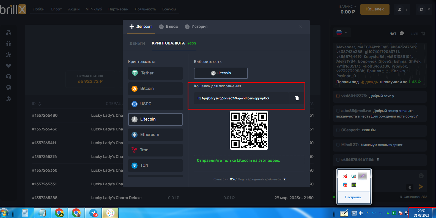This screenshot has height=218, width=436.
Task: Open soccer ball sports sidebar icon
Action: click(9, 88)
